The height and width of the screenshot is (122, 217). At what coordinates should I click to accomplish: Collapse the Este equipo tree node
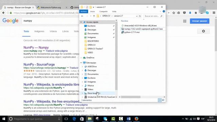(x=81, y=63)
